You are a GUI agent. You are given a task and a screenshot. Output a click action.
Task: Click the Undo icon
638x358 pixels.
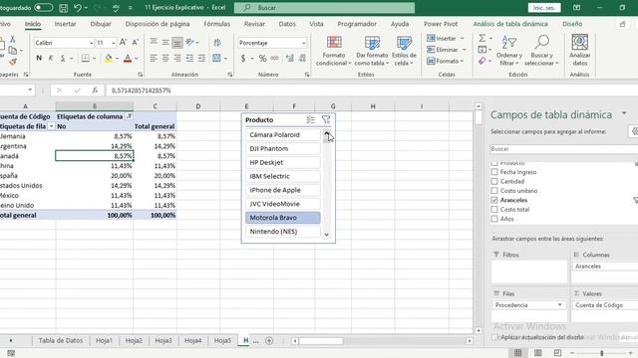pyautogui.click(x=78, y=8)
